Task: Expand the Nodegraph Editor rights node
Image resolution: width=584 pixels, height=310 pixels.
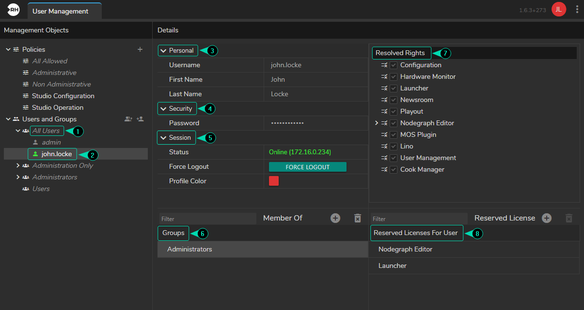Action: pyautogui.click(x=377, y=123)
